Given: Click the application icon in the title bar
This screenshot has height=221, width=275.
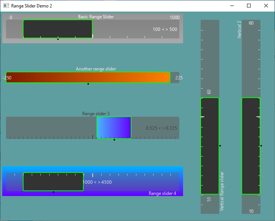Looking at the screenshot, I should tap(6, 6).
